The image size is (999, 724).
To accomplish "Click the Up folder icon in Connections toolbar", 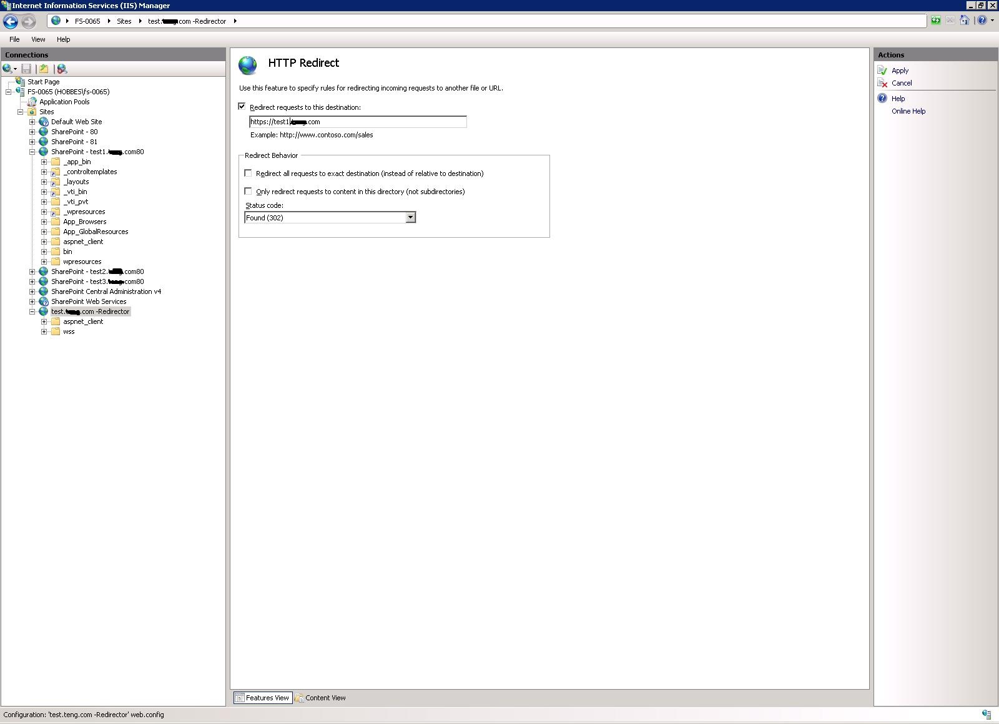I will tap(44, 69).
